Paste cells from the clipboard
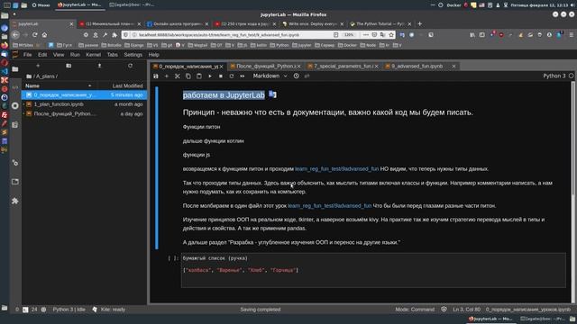 199,76
